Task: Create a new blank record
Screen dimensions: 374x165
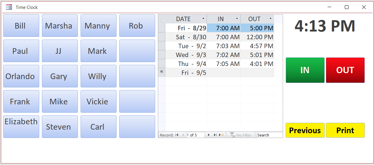Action: pyautogui.click(x=221, y=135)
